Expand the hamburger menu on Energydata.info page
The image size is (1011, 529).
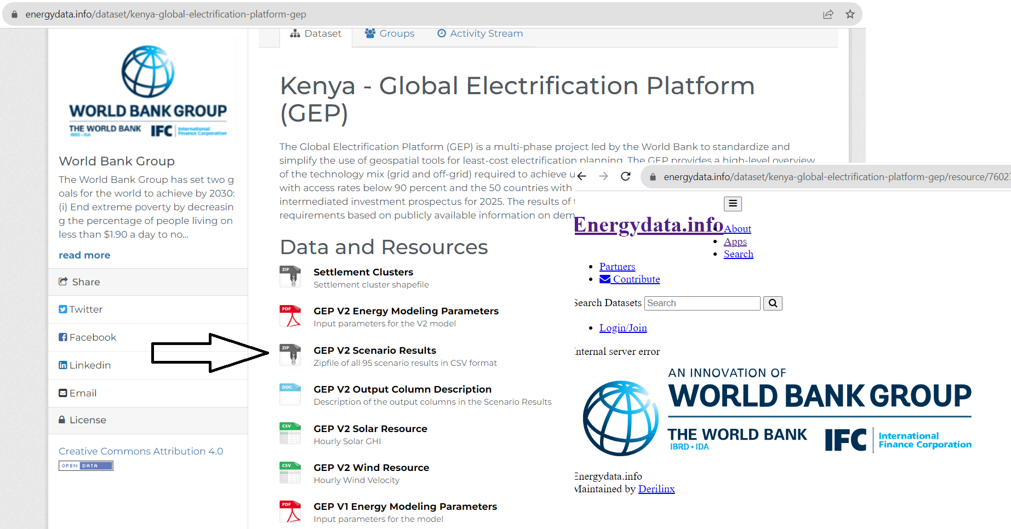(733, 203)
